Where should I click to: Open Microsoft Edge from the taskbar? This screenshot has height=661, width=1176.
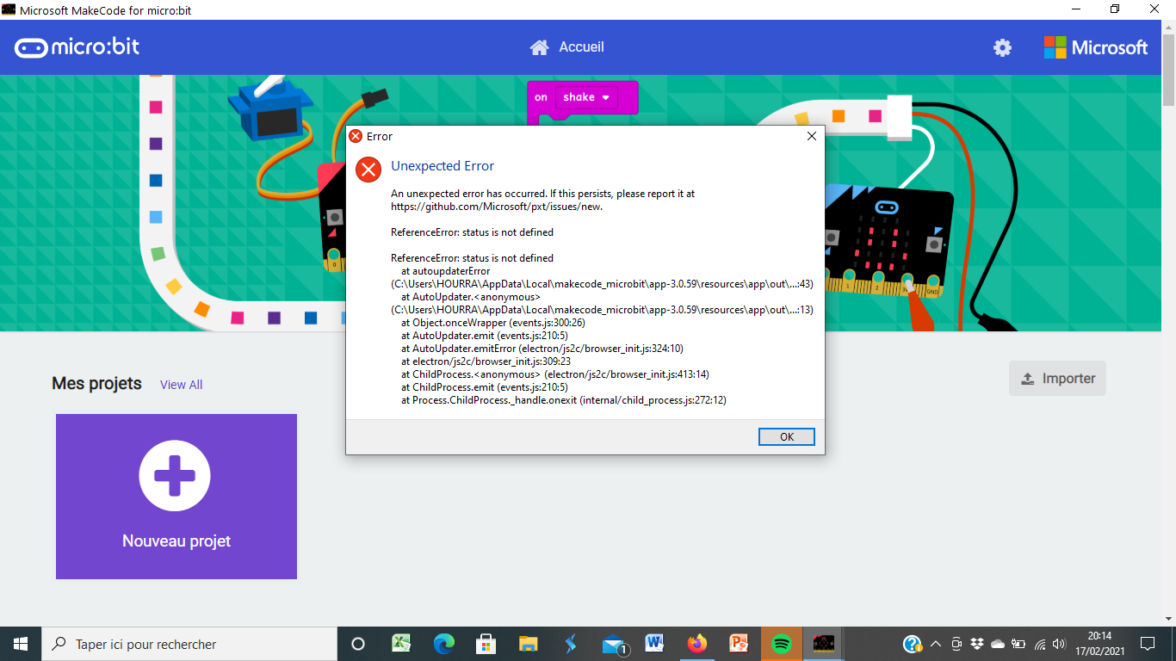[x=443, y=644]
